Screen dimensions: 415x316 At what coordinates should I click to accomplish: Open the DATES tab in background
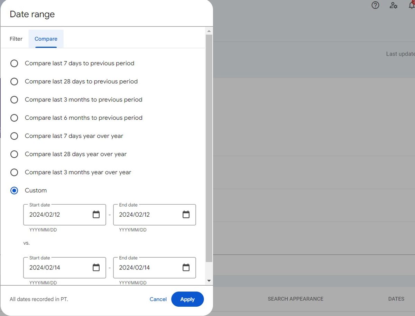[x=396, y=299]
